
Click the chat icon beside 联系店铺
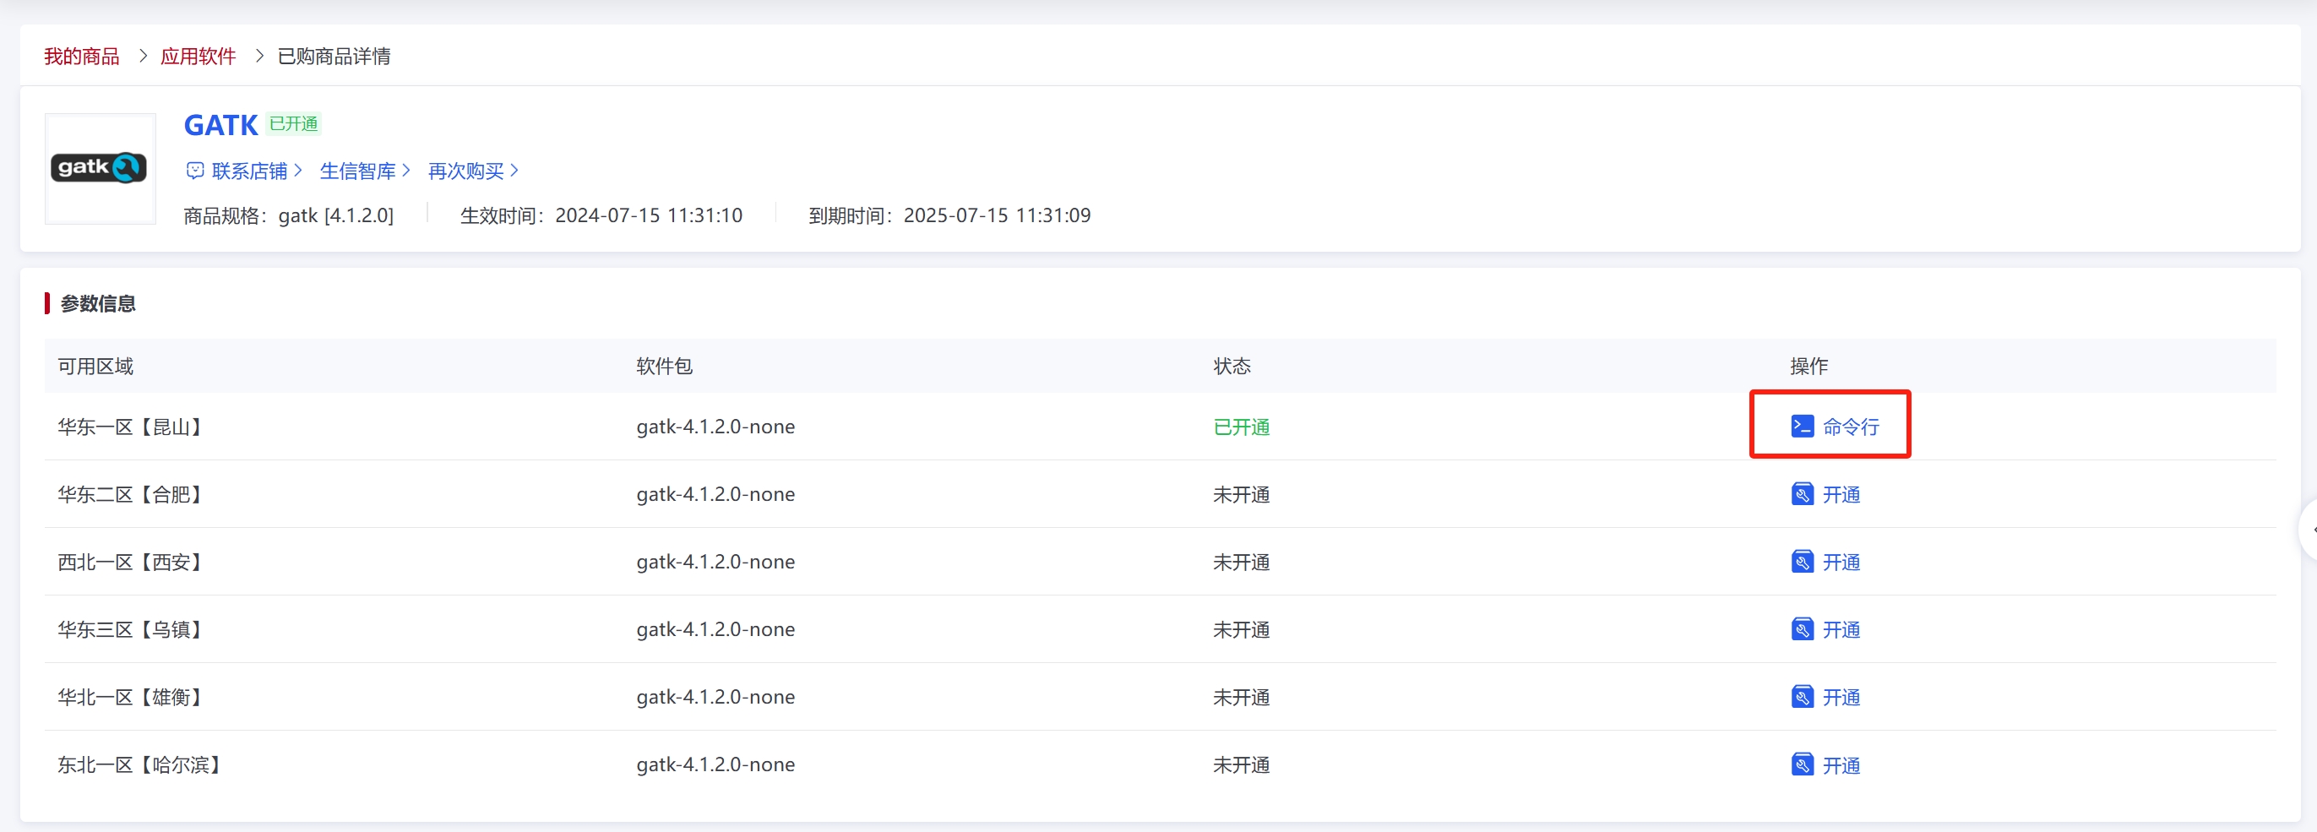pos(195,170)
